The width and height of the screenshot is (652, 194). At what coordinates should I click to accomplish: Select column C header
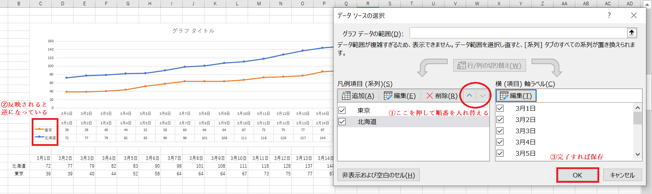40,4
